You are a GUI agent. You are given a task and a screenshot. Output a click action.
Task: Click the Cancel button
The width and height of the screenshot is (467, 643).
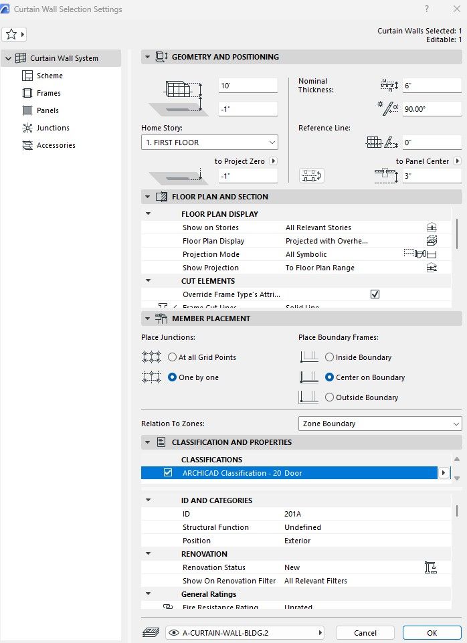[365, 633]
